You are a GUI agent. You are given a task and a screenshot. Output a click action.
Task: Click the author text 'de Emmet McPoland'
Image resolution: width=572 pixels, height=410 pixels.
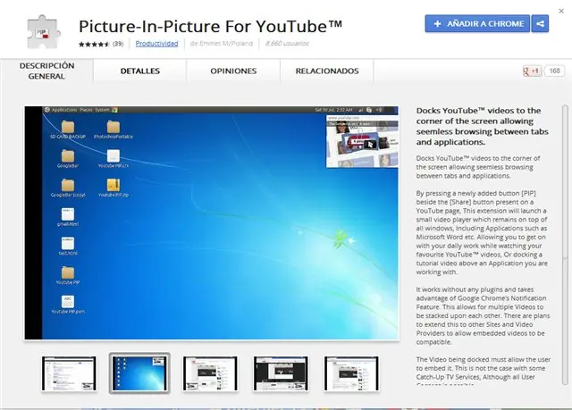tap(222, 44)
